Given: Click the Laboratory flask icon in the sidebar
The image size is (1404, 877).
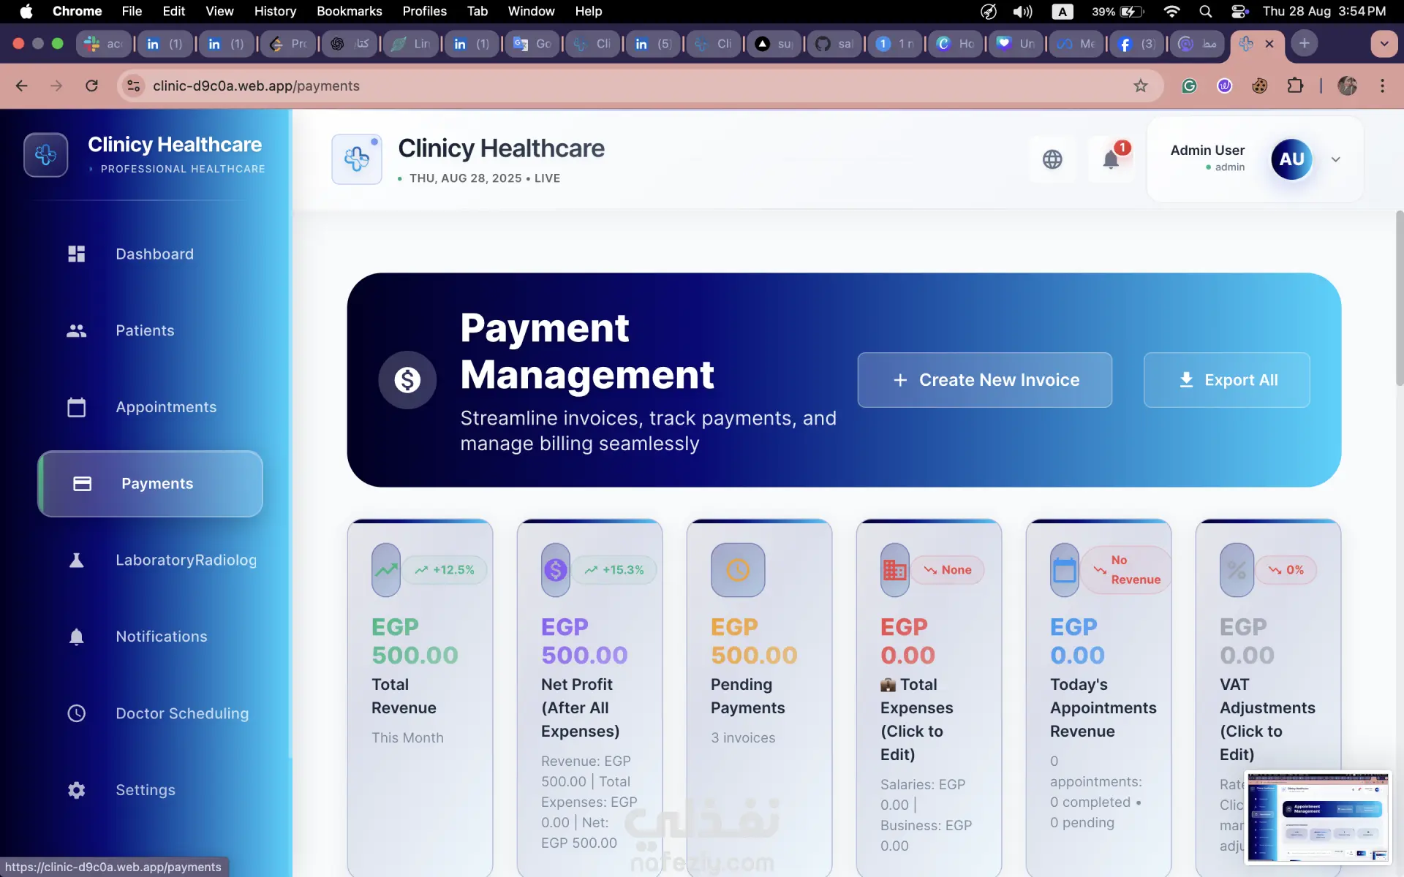Looking at the screenshot, I should [77, 560].
